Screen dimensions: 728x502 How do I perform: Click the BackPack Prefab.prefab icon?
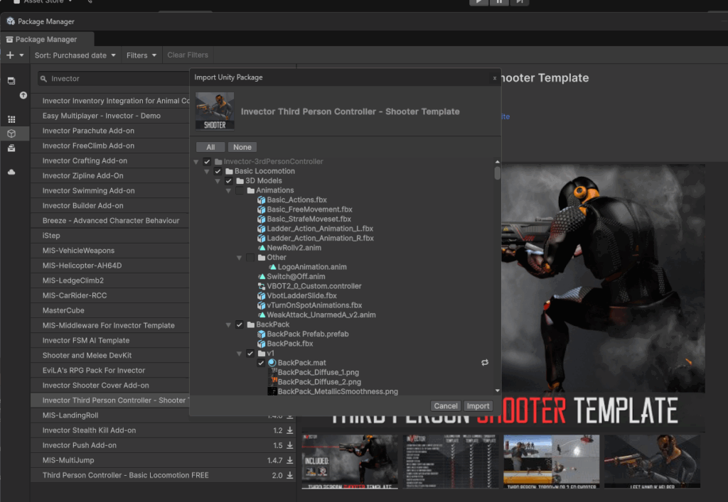click(x=262, y=334)
